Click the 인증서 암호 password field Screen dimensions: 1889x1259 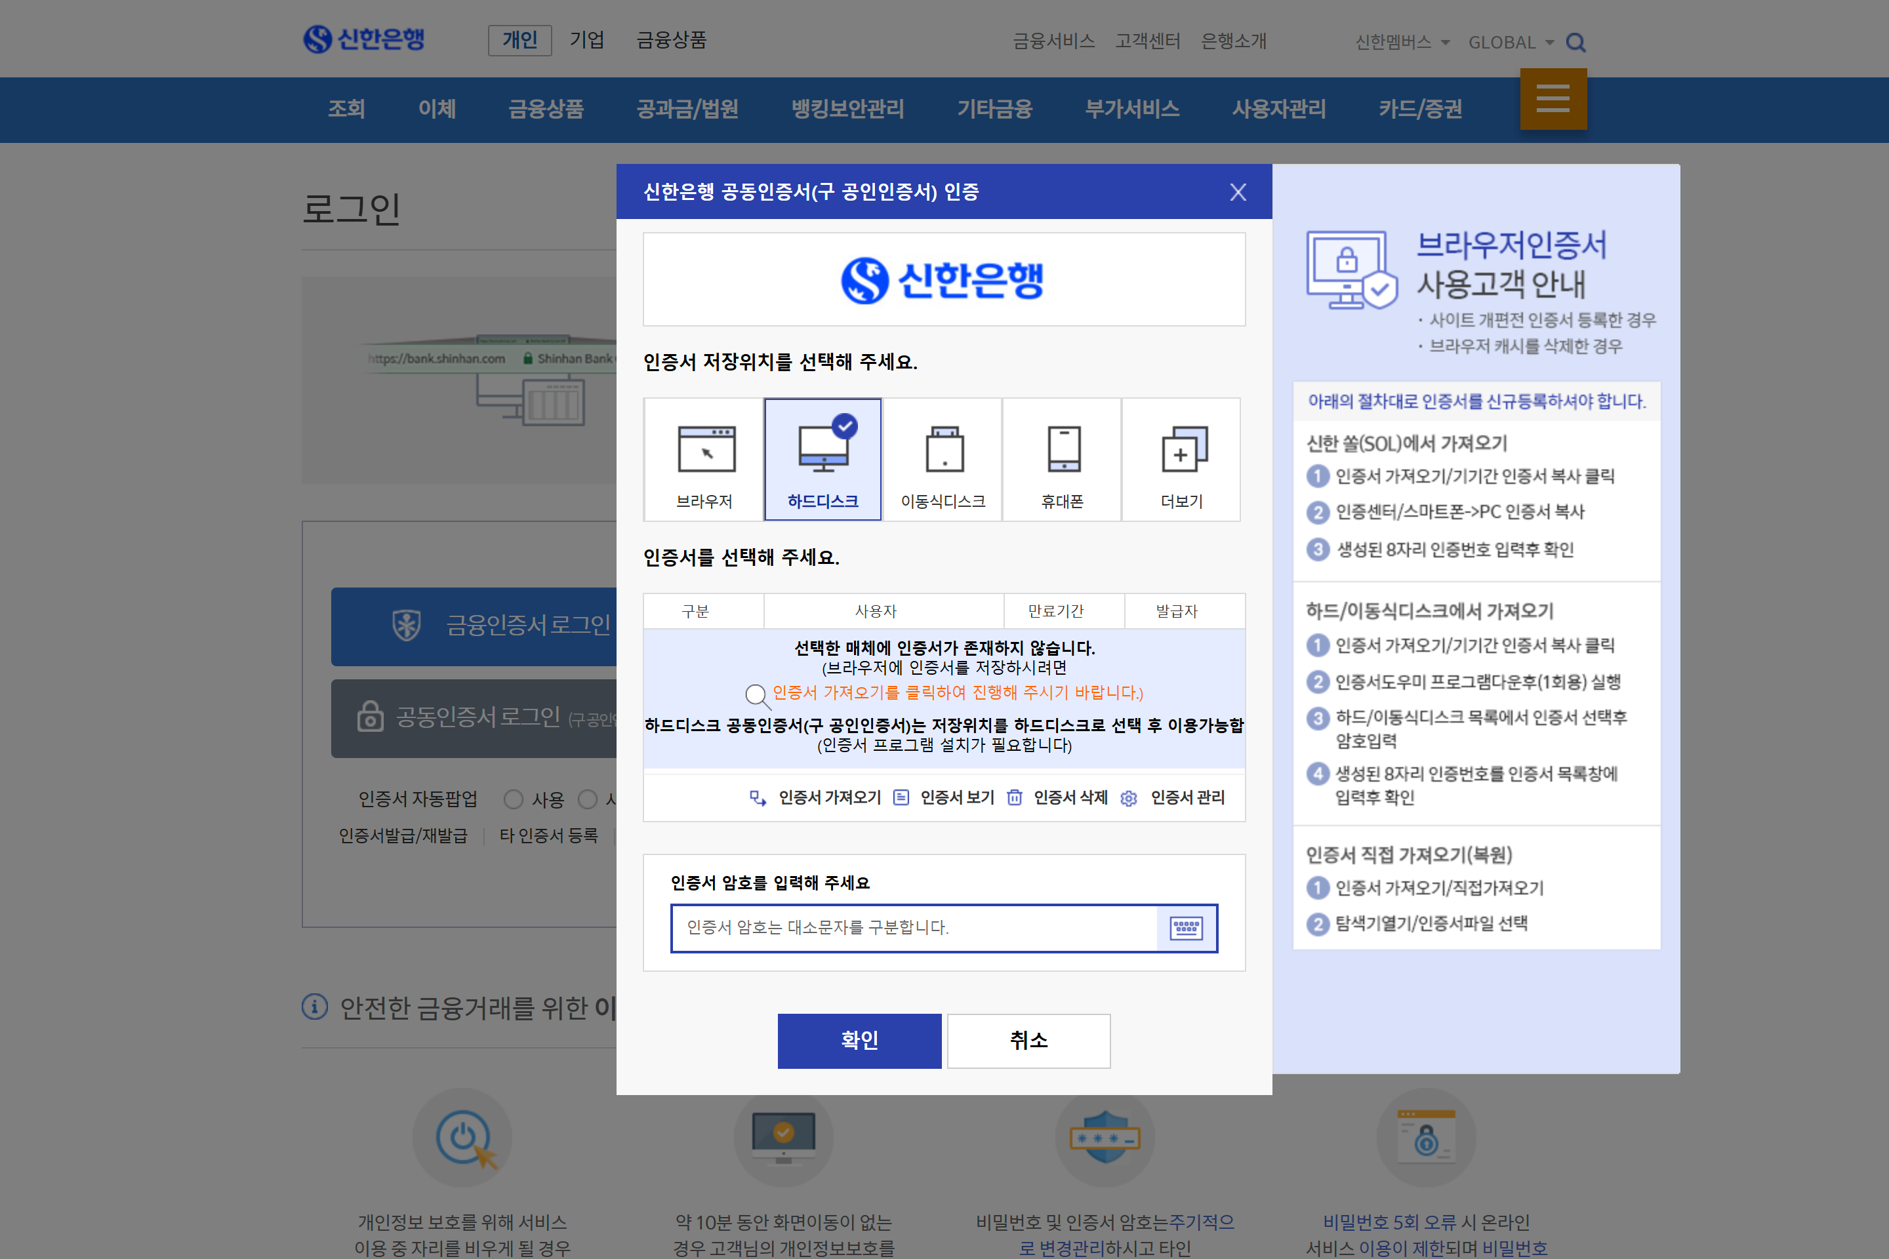click(914, 929)
